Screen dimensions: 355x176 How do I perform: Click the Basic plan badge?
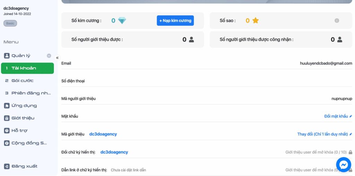click(x=10, y=23)
